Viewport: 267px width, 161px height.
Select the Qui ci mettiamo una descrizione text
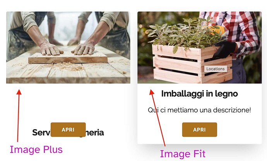point(199,110)
